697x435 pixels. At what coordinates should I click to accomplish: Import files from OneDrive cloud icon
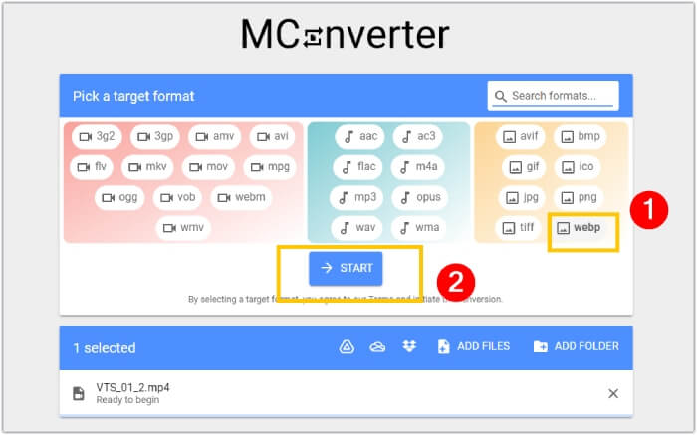click(377, 347)
